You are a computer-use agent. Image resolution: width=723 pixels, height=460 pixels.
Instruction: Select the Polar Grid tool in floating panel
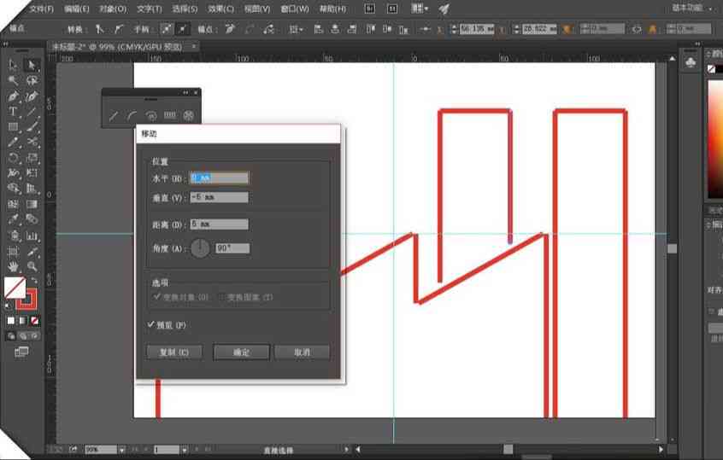tap(189, 115)
